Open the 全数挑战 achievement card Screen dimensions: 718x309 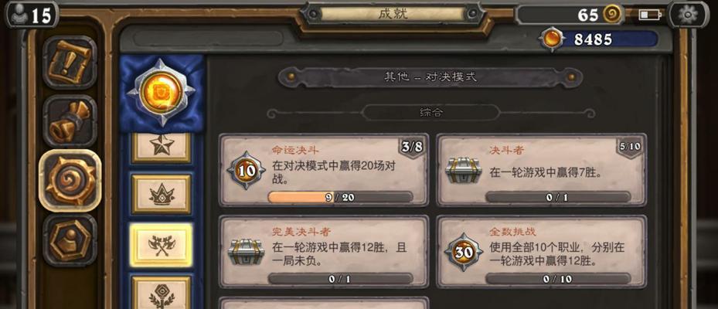pos(542,253)
